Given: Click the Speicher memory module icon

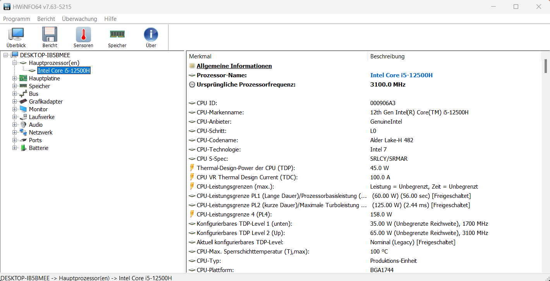Looking at the screenshot, I should click(x=117, y=35).
